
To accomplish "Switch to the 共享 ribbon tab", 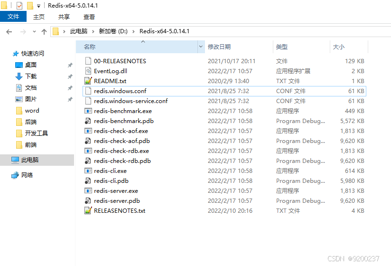I will 64,17.
